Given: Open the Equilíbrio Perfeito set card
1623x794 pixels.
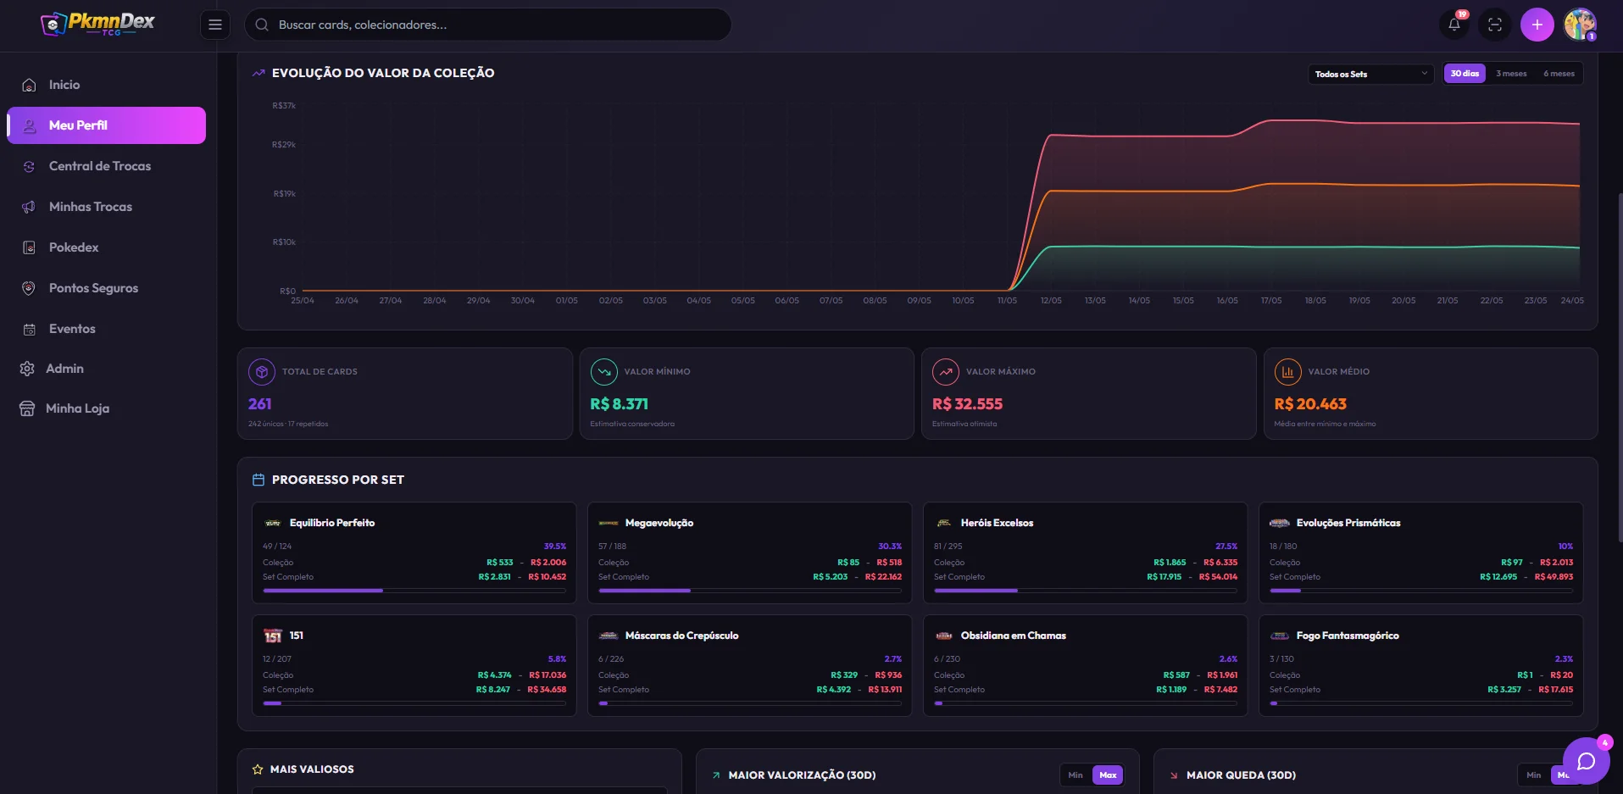Looking at the screenshot, I should pos(414,552).
